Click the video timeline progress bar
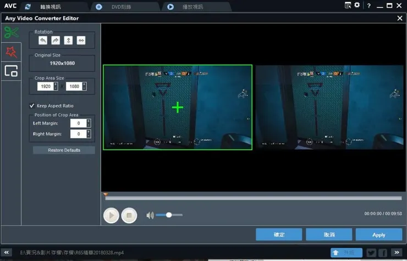407x261 pixels. 254,198
